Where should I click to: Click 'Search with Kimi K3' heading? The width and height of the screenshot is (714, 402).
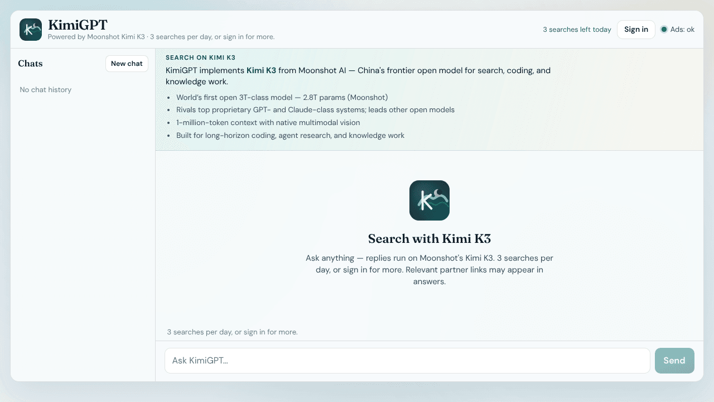(x=430, y=239)
